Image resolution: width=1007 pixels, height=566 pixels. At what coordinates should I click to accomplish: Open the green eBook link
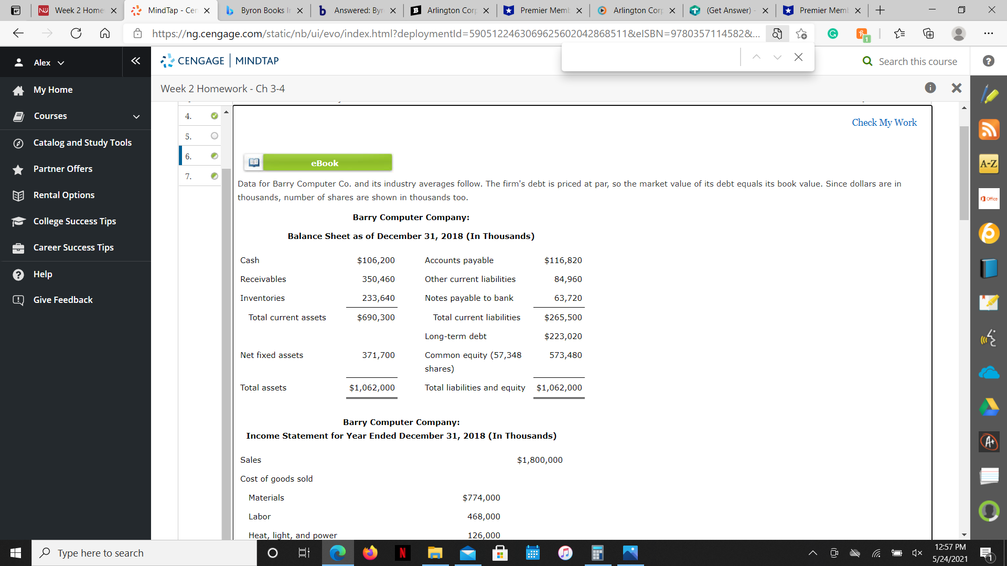pos(325,162)
